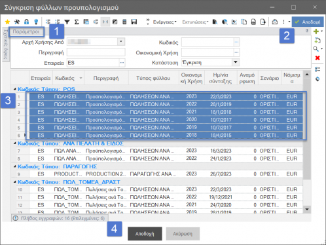Open the Κατάσταση dropdown arrow
The image size is (326, 245).
236,62
